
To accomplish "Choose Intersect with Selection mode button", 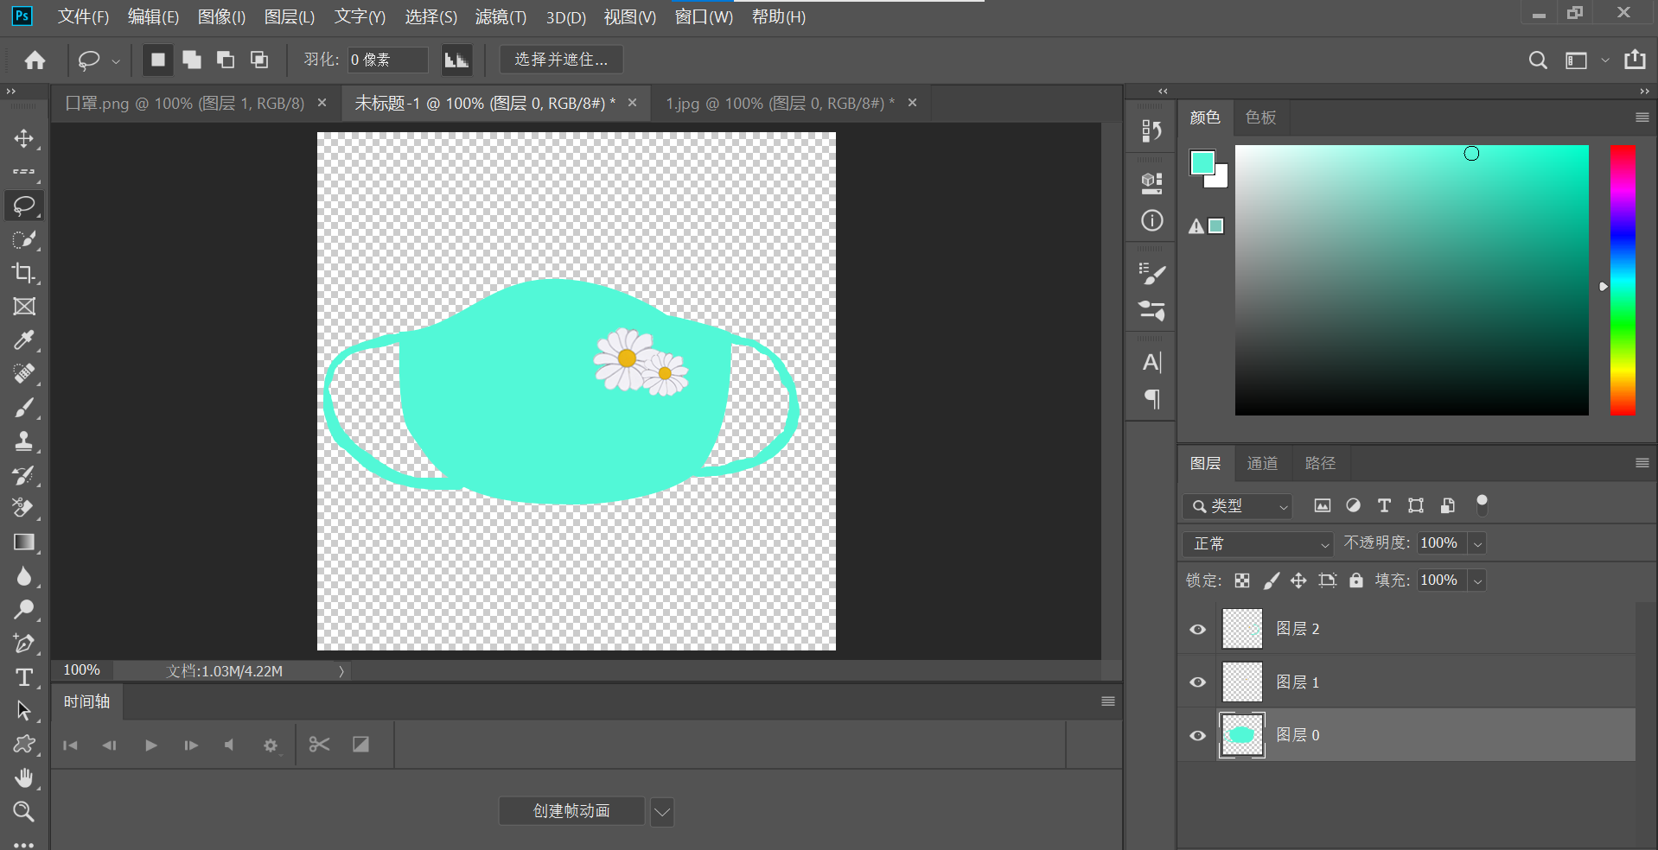I will [258, 60].
